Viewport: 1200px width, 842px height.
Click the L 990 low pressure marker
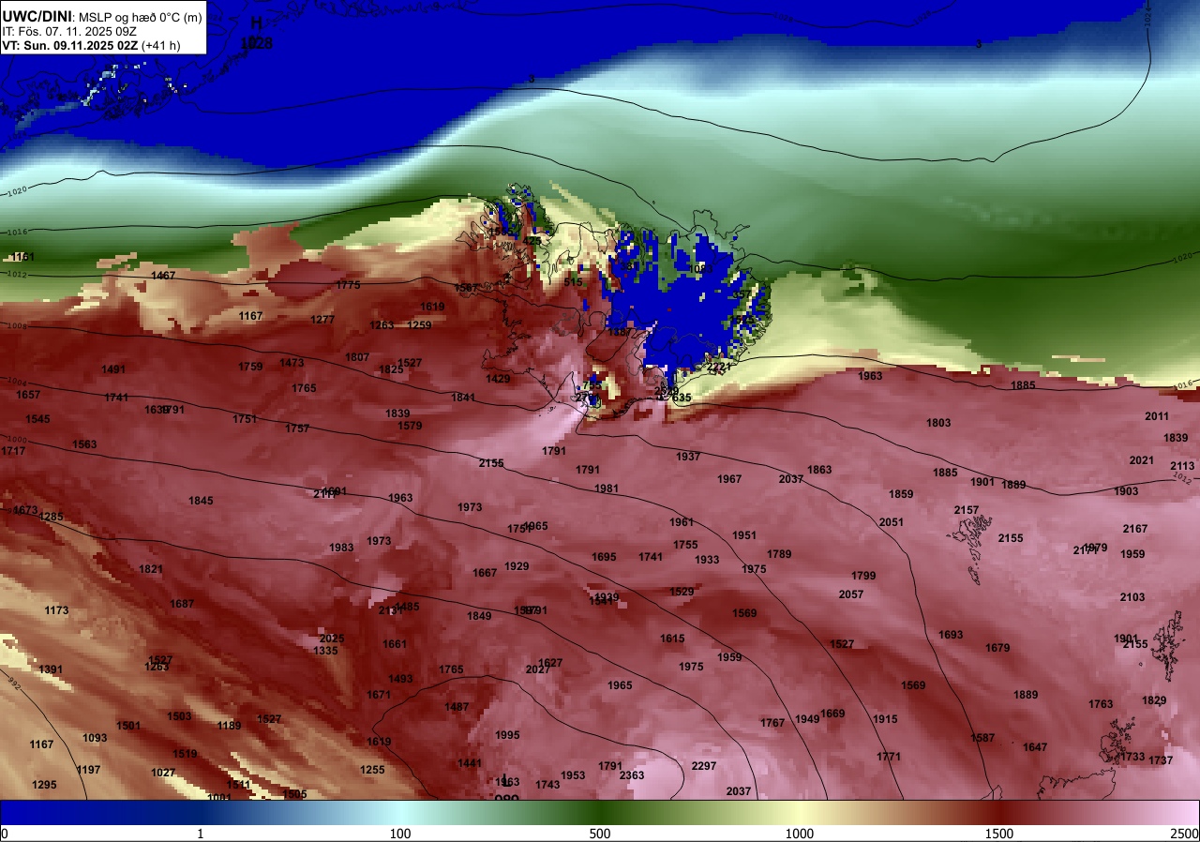506,789
